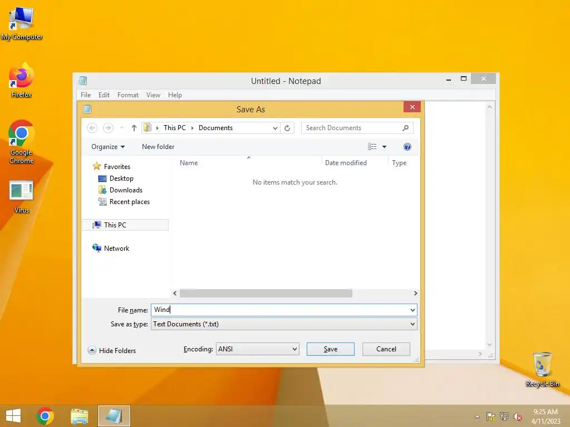Open Notepad's Edit menu
Image resolution: width=570 pixels, height=427 pixels.
pos(104,95)
